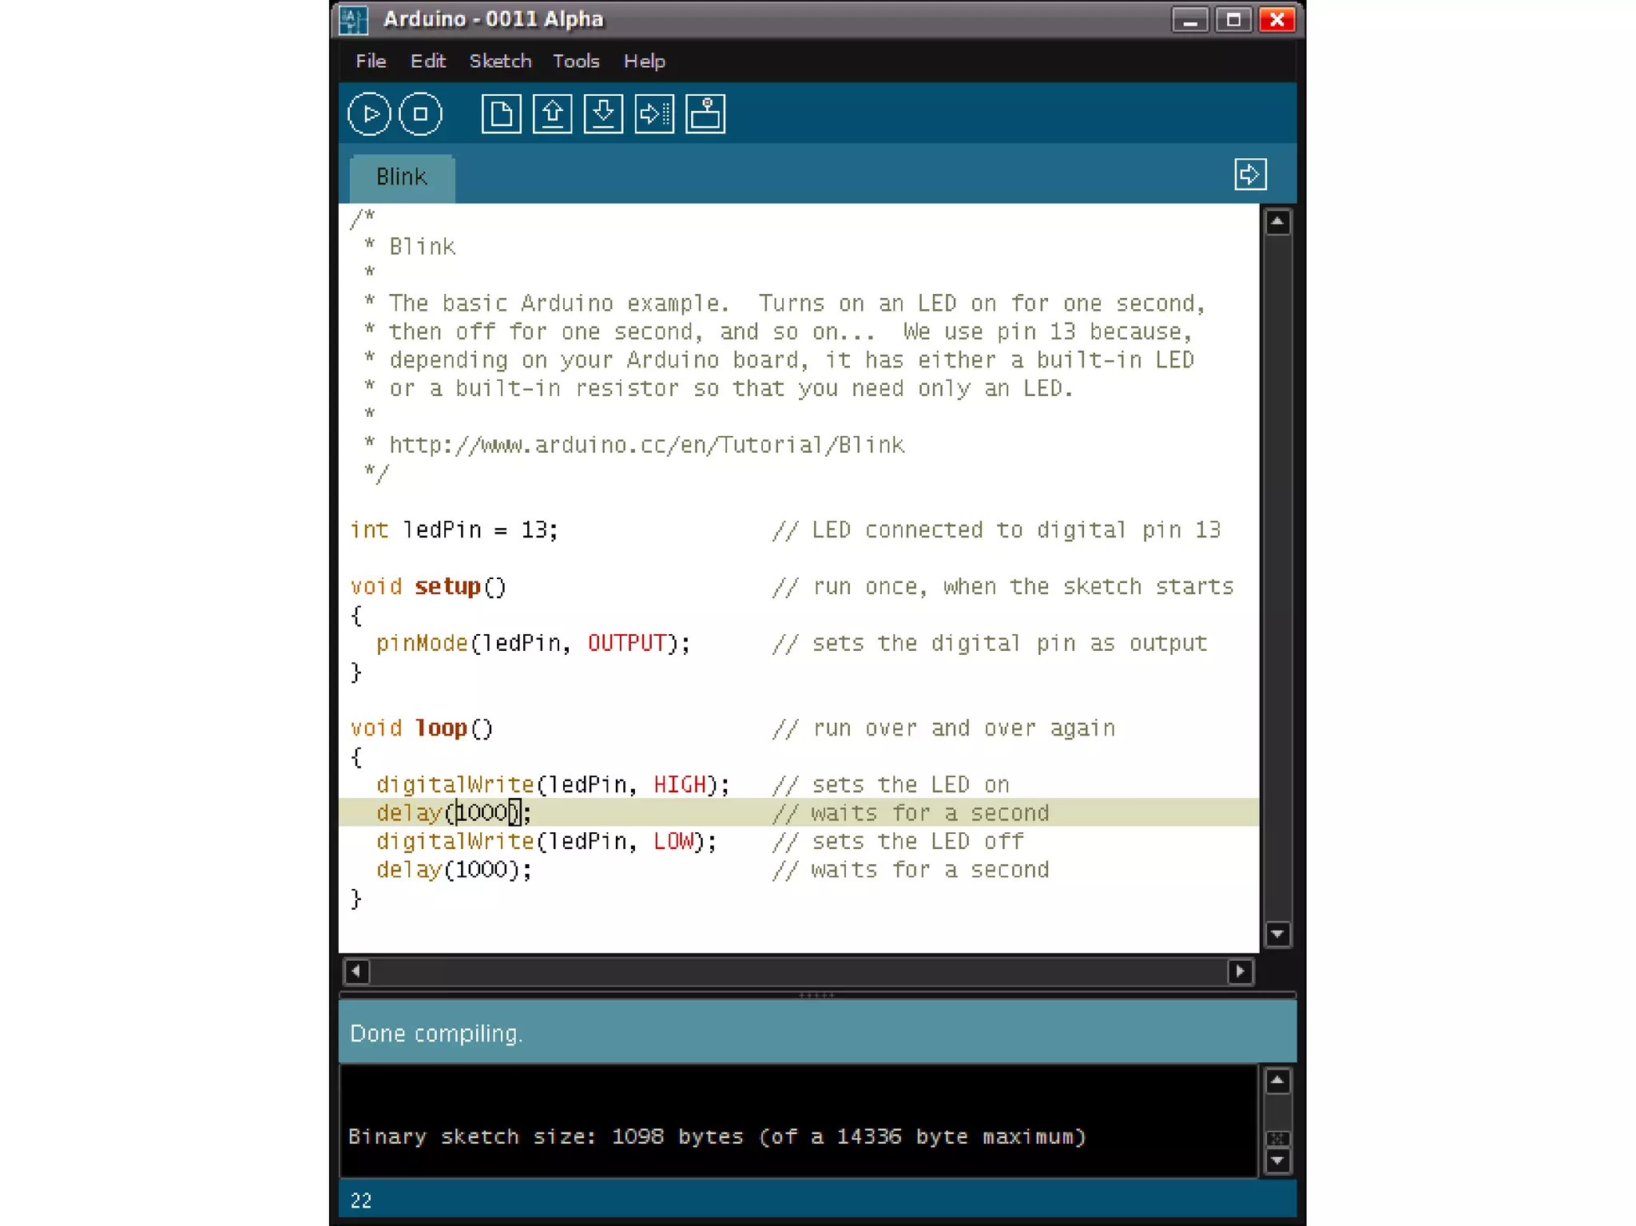1636x1226 pixels.
Task: Upload sketch to I/O board icon
Action: coord(654,114)
